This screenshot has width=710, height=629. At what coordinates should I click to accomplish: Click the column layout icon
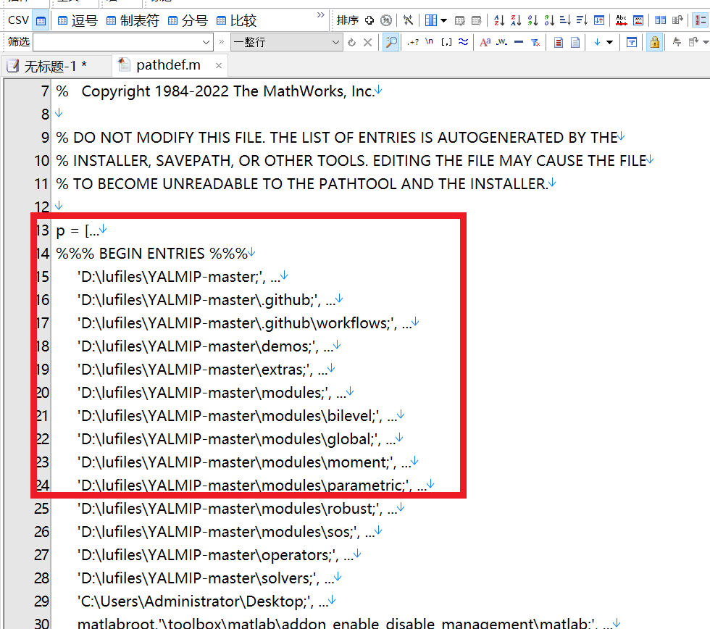[431, 20]
